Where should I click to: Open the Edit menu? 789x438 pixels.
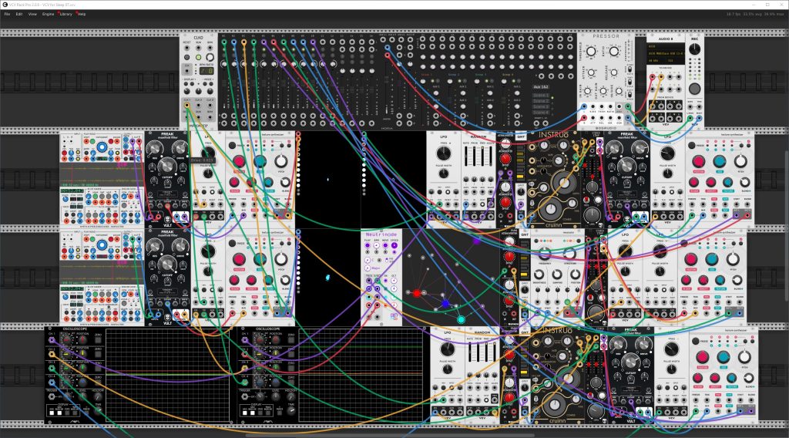click(19, 14)
